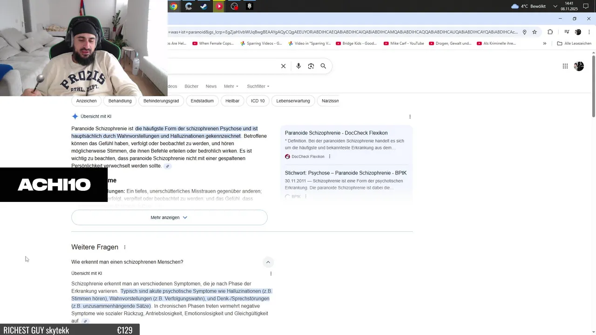Click the Chrome address bar URL
Image resolution: width=596 pixels, height=335 pixels.
[x=343, y=32]
